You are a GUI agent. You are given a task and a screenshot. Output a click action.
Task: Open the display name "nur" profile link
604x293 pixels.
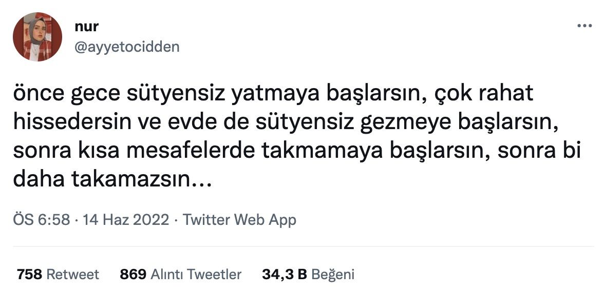coord(86,27)
